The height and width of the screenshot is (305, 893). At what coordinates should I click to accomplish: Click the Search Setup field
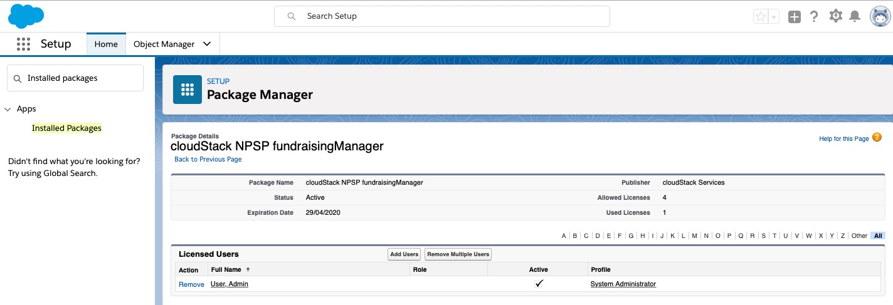point(442,16)
